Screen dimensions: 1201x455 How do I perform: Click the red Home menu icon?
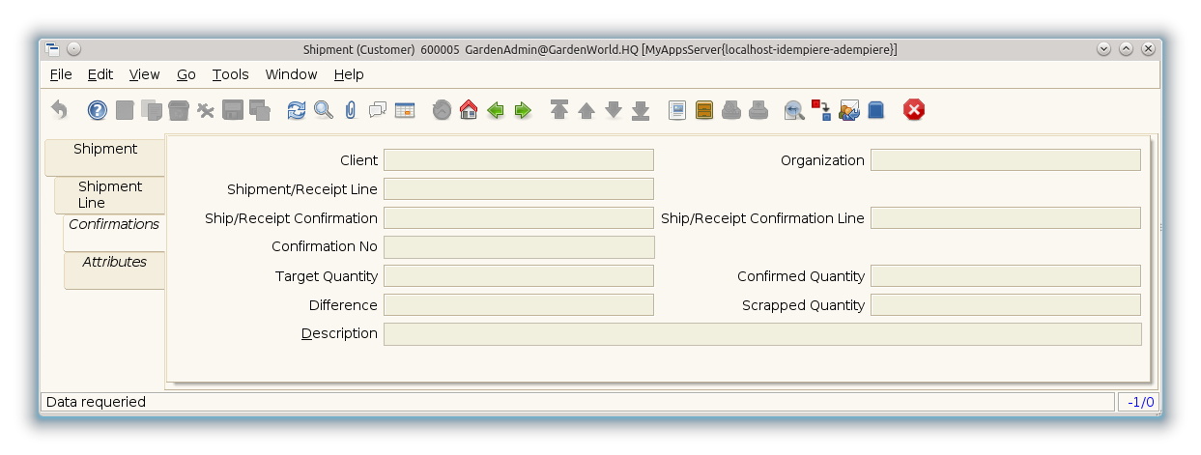pos(469,110)
